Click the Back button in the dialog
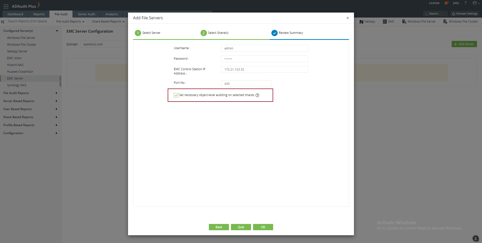This screenshot has width=482, height=243. tap(219, 227)
